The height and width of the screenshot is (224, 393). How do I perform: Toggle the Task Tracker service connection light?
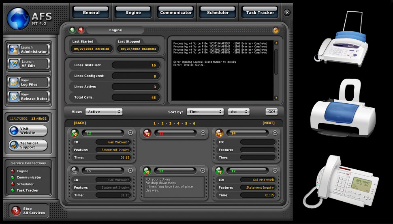(x=13, y=190)
